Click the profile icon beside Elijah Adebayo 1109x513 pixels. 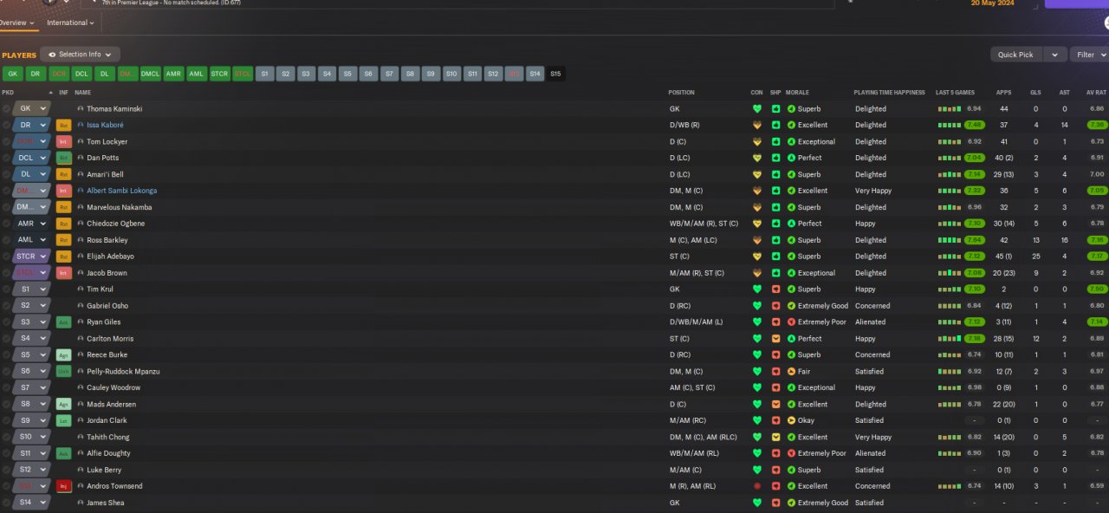[81, 256]
